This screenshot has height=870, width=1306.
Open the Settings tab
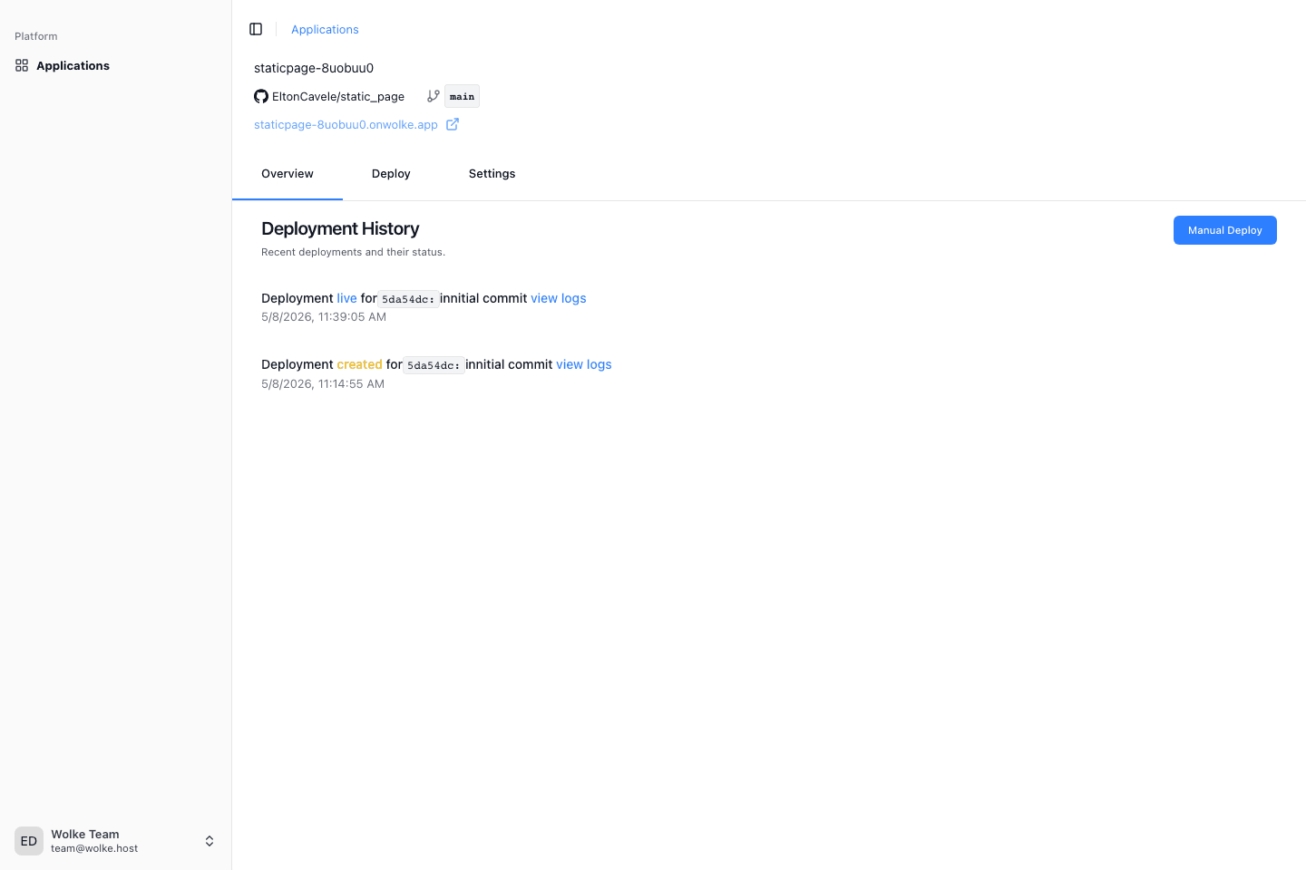492,173
